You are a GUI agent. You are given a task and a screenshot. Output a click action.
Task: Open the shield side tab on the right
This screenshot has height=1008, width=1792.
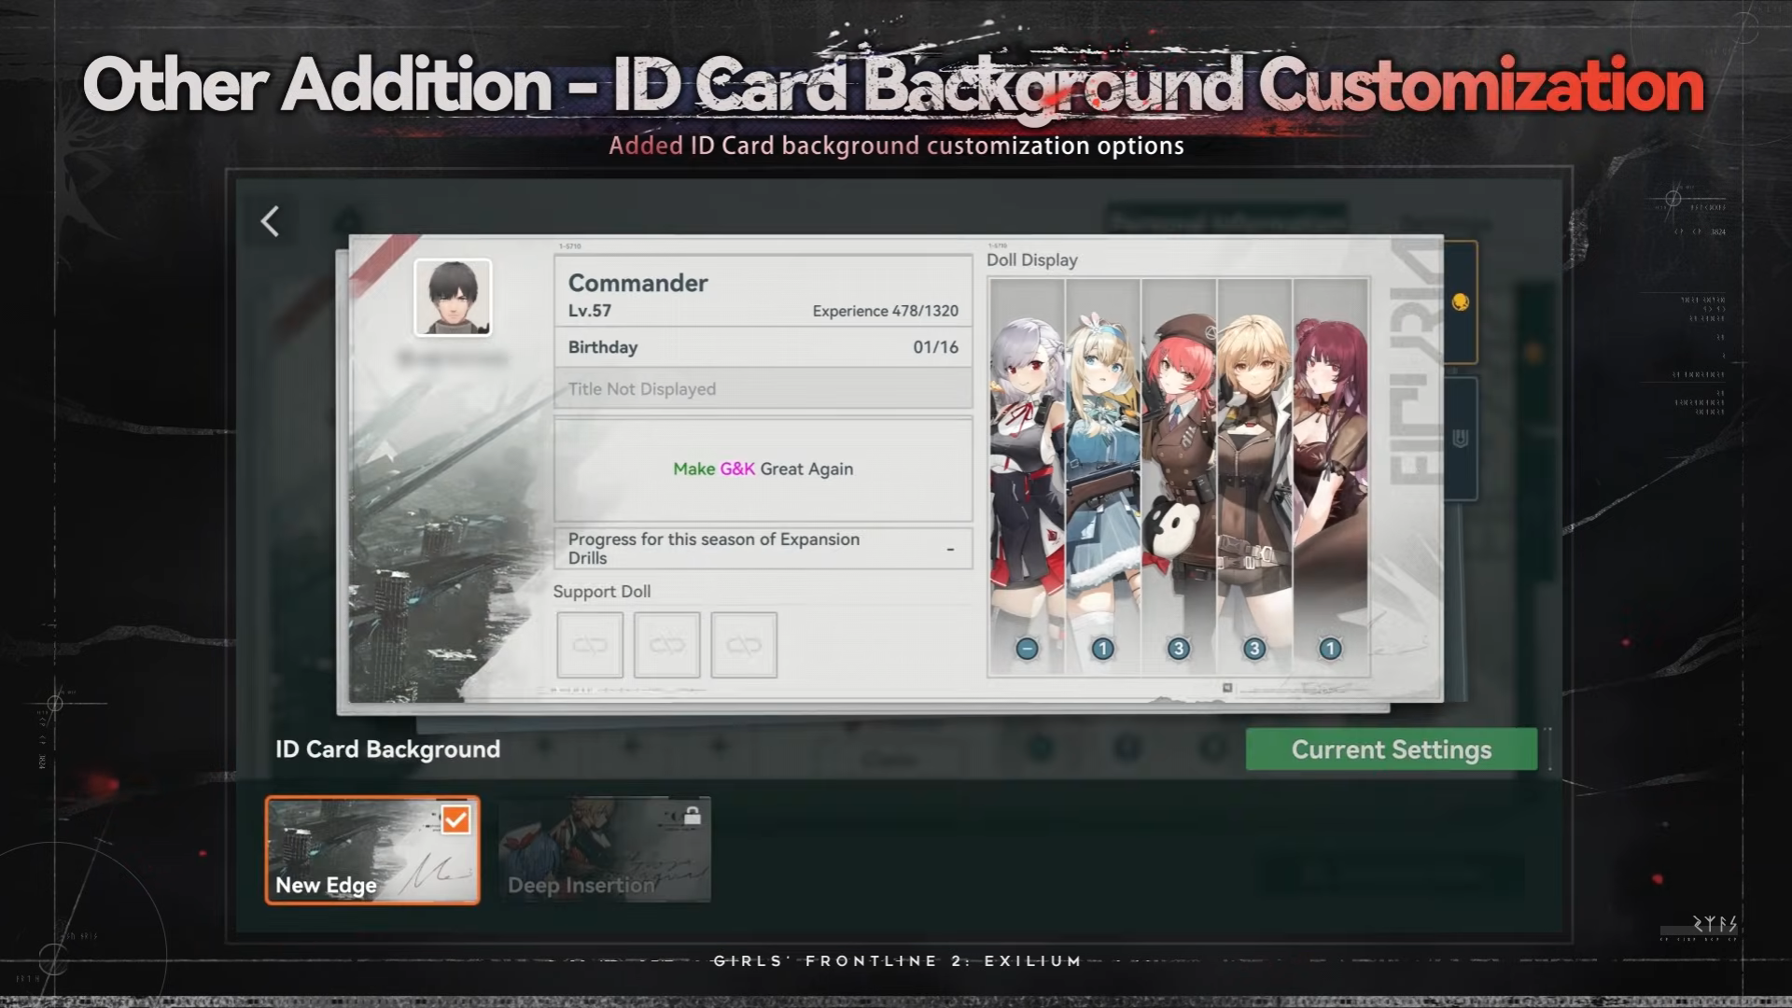pos(1461,439)
